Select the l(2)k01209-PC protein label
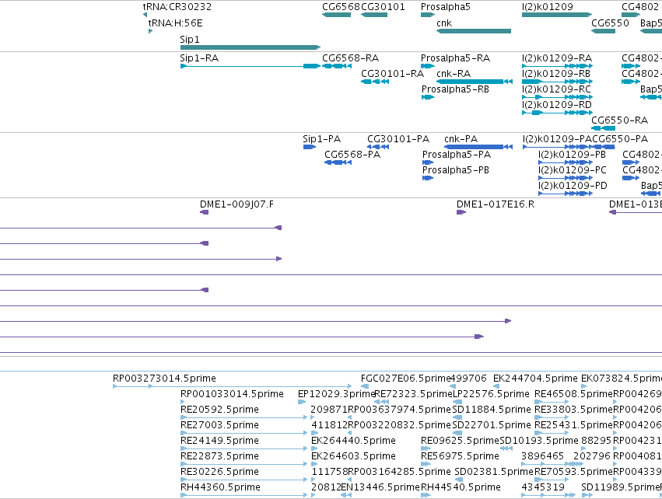The width and height of the screenshot is (662, 499). 572,170
